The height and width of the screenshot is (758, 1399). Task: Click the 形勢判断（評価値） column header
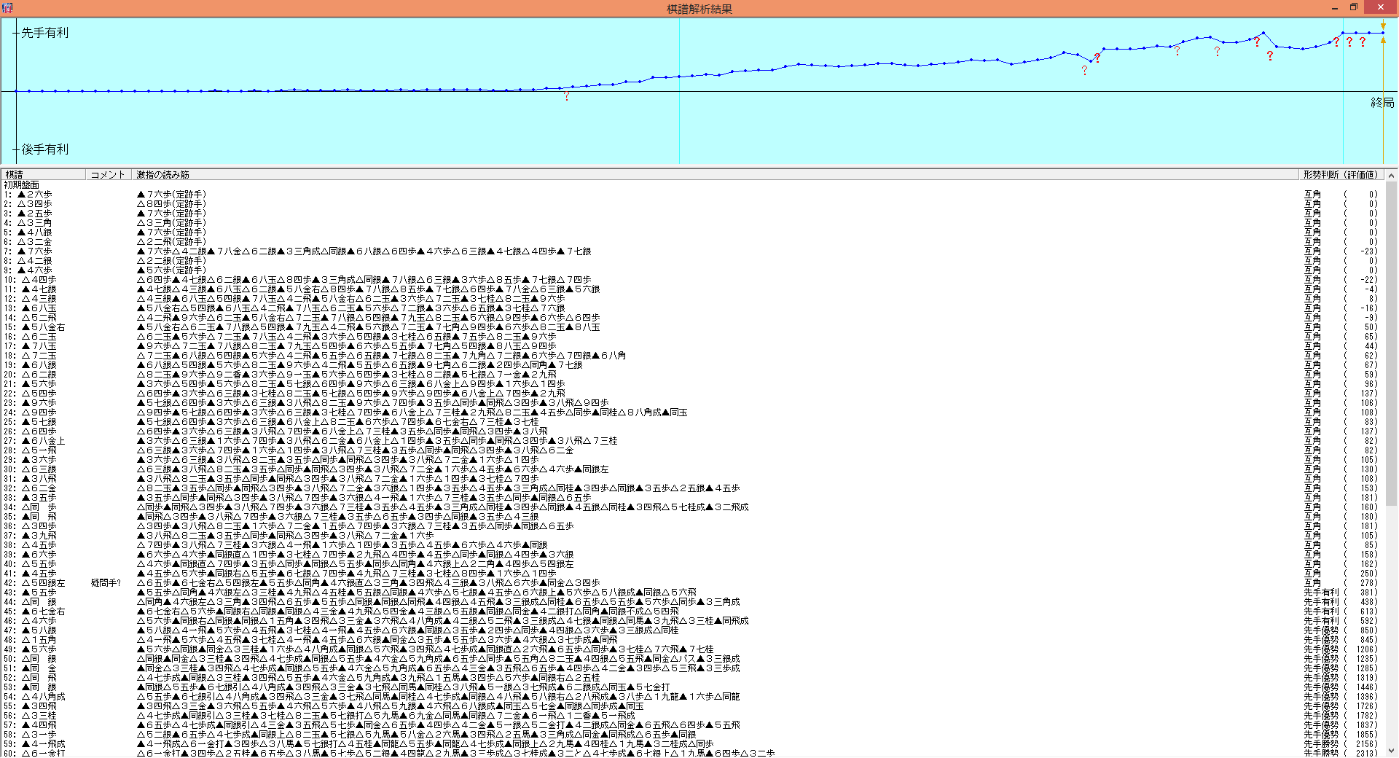tap(1341, 175)
